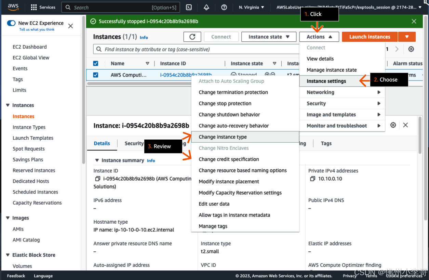Click the refresh instances button
The width and height of the screenshot is (429, 280).
(x=192, y=37)
